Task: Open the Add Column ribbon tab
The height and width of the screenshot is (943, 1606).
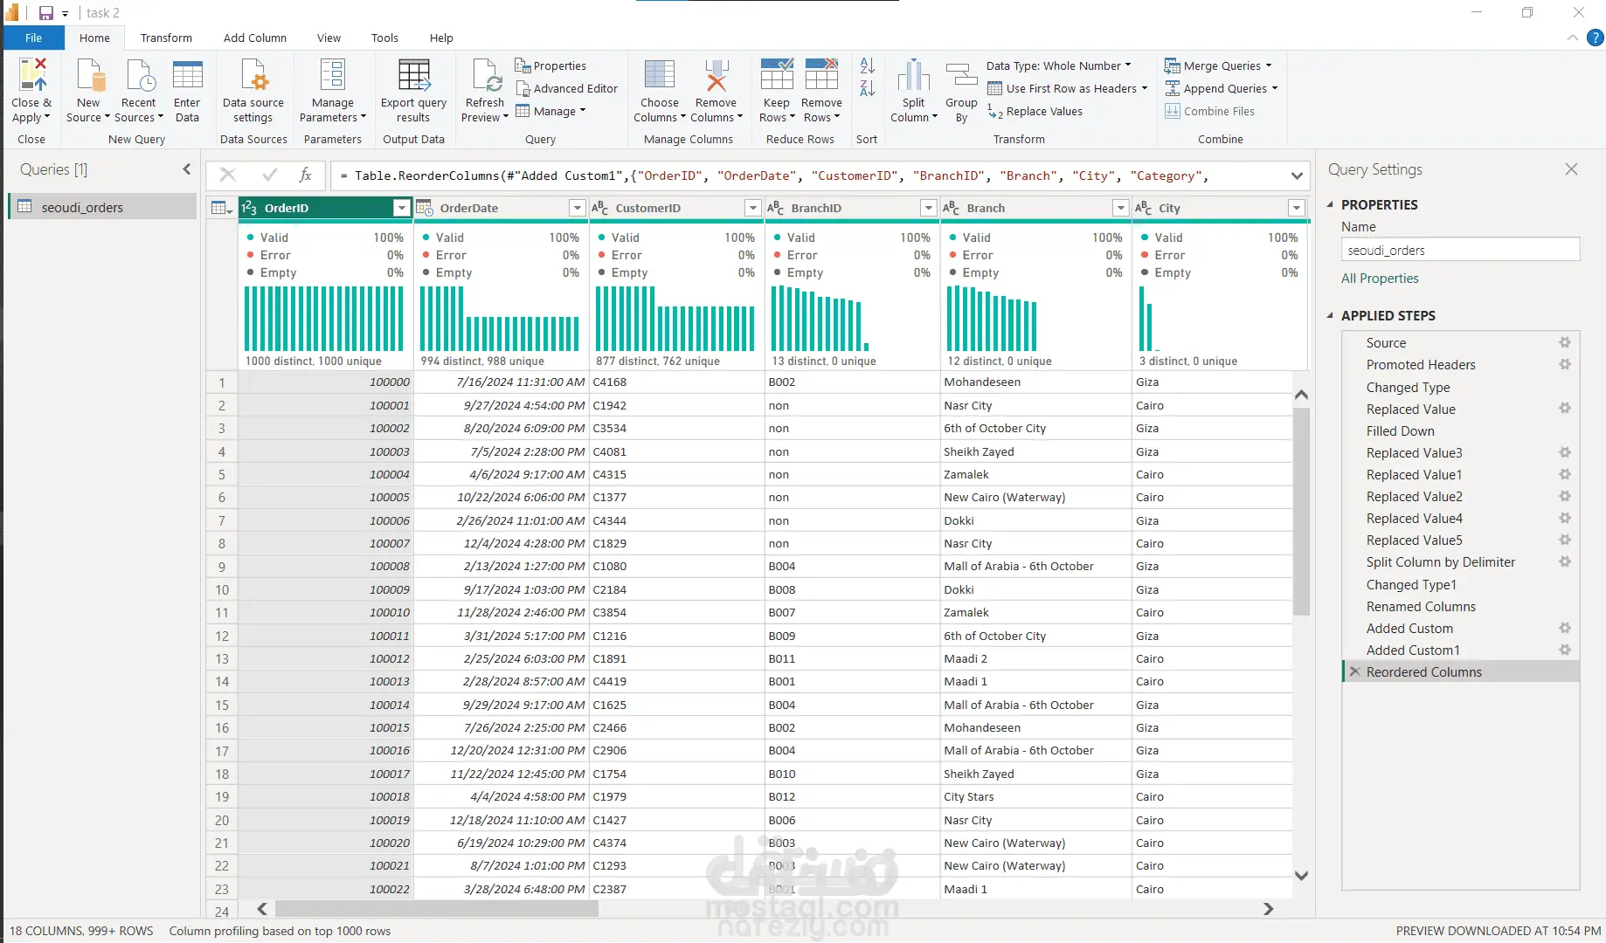Action: [x=254, y=38]
